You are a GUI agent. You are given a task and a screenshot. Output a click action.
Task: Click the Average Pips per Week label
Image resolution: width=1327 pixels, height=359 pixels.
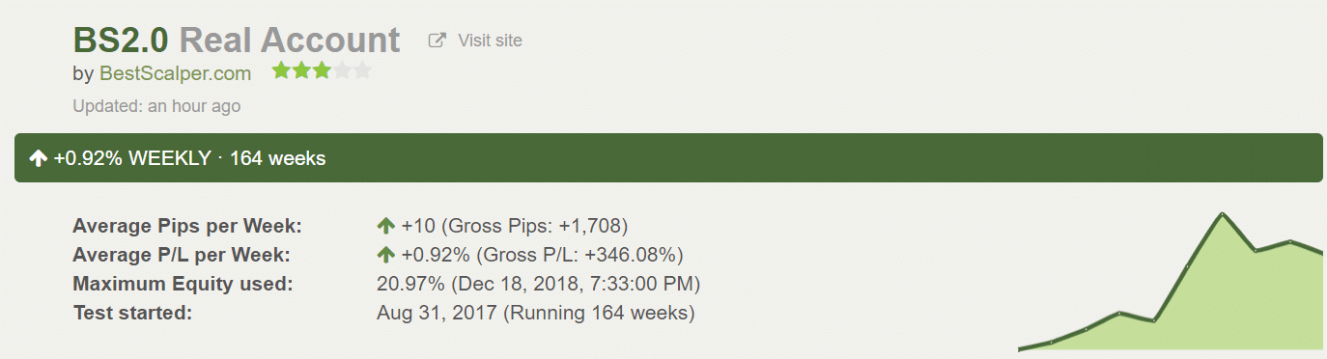point(187,226)
